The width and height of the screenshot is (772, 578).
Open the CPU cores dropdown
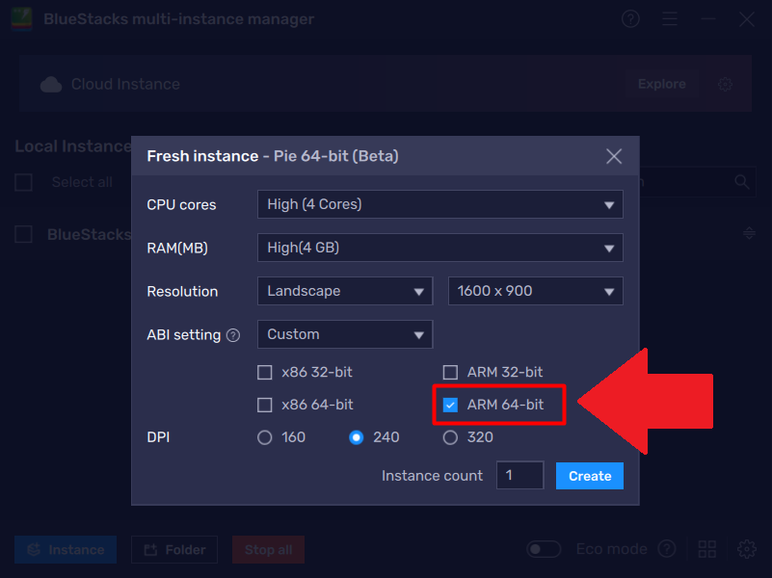440,204
